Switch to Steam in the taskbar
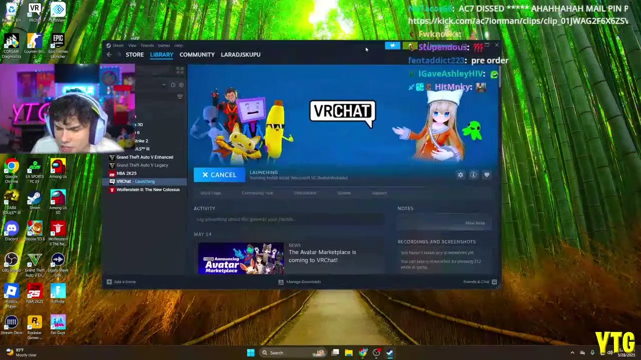Image resolution: width=641 pixels, height=360 pixels. point(390,352)
